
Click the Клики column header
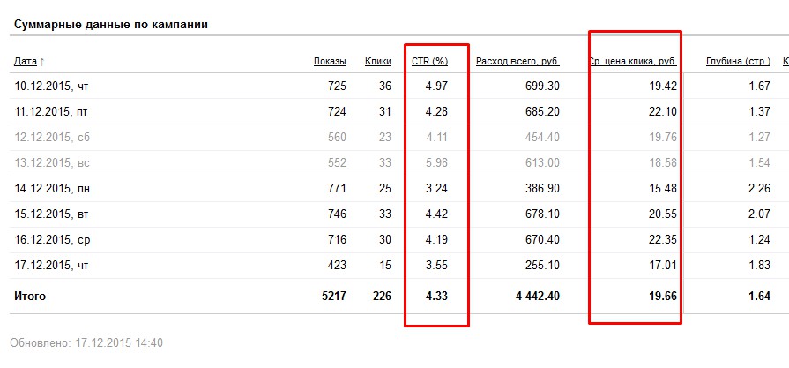click(378, 62)
